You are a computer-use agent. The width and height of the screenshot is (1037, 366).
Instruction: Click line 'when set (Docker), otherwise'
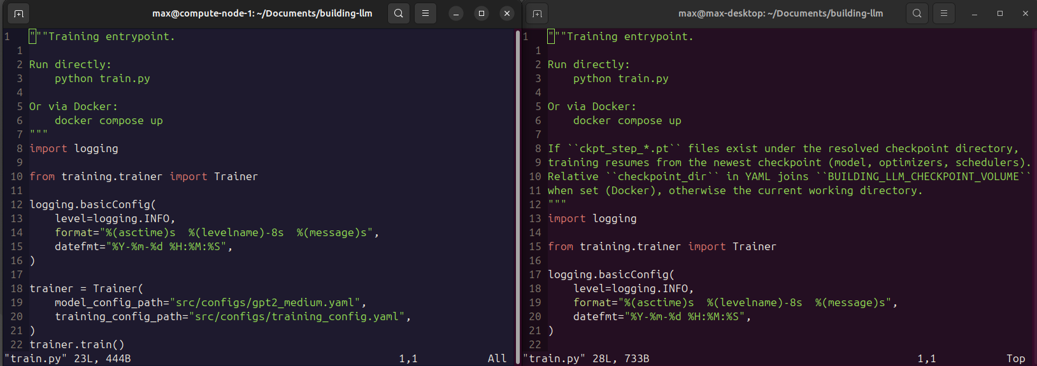point(735,191)
